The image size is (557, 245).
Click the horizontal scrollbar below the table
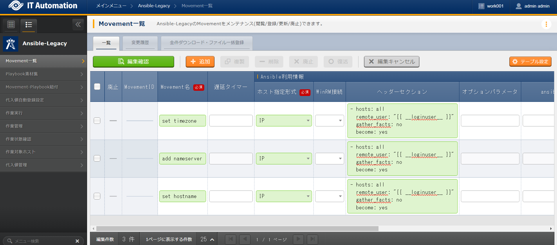coord(237,229)
